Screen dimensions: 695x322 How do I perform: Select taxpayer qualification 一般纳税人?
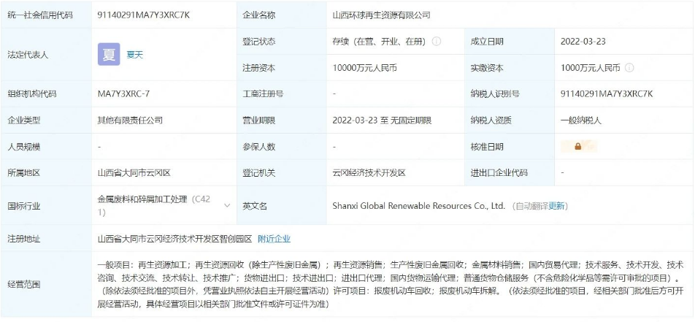581,120
